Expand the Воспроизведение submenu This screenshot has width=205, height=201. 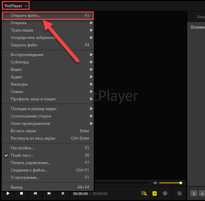[48, 55]
